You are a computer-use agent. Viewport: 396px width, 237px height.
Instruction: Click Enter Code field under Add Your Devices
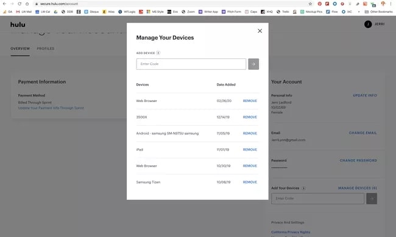click(x=317, y=199)
